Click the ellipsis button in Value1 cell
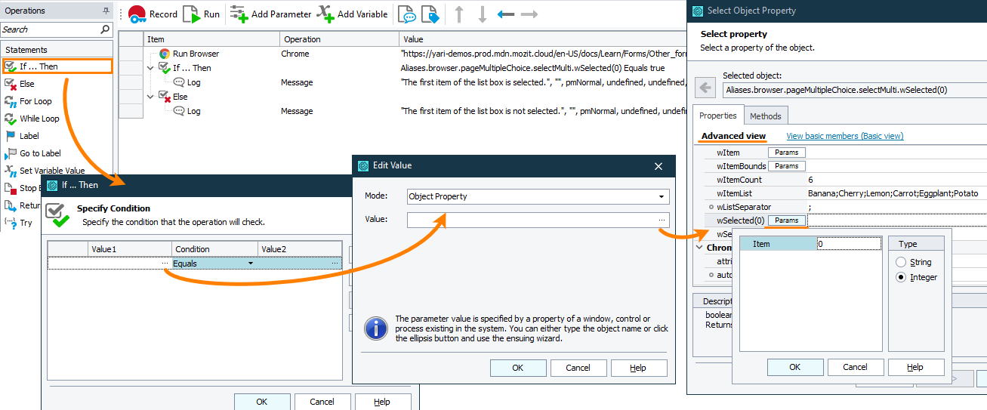This screenshot has height=410, width=987. tap(165, 264)
